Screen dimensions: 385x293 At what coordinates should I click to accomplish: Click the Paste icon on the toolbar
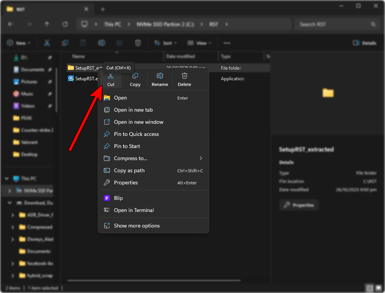click(x=83, y=43)
